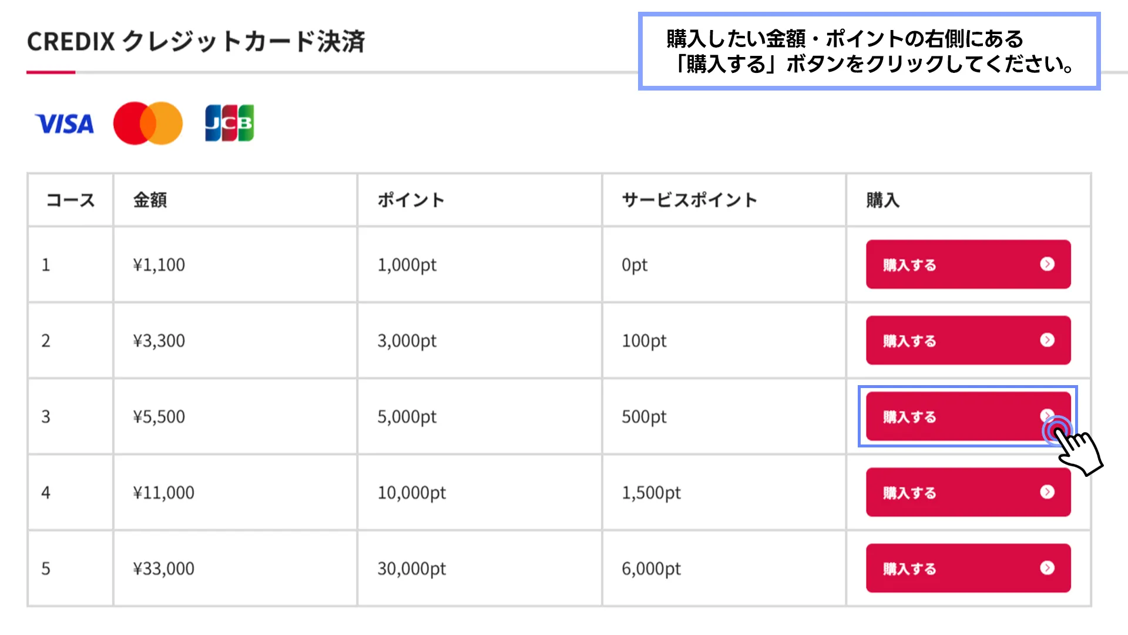Click the 金額 column header

point(150,200)
